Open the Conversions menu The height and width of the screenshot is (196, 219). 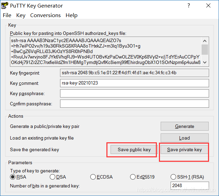coord(45,15)
